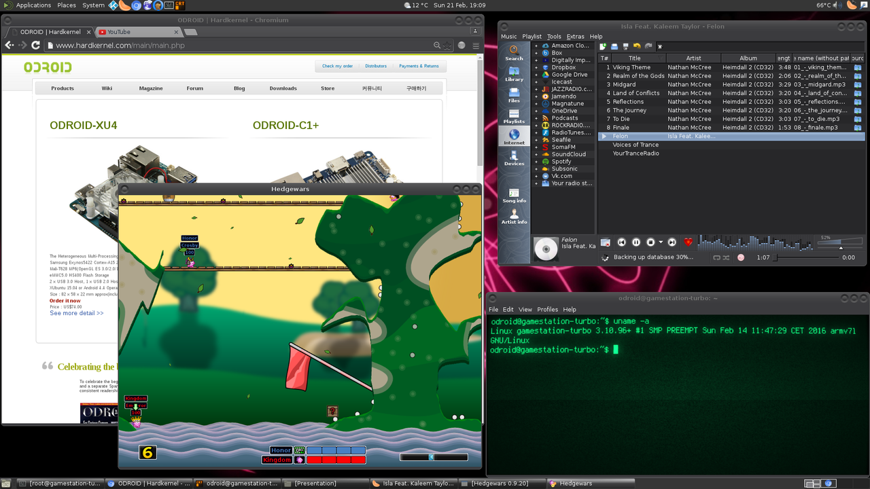Viewport: 870px width, 489px height.
Task: Open the terminal's View menu
Action: 525,309
